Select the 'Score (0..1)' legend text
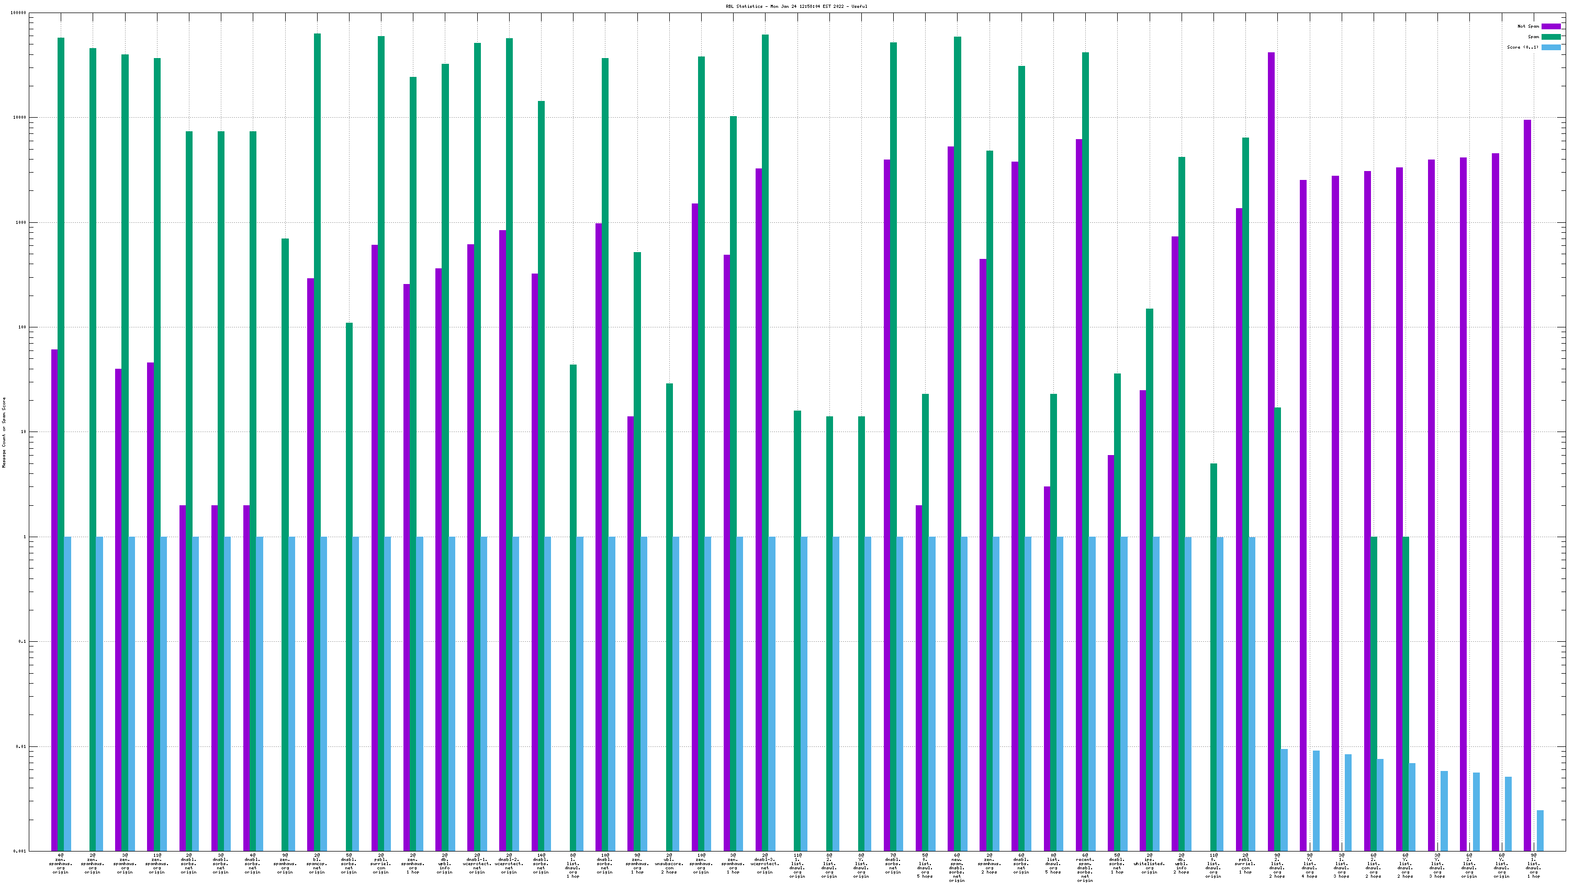This screenshot has height=885, width=1574. coord(1523,47)
